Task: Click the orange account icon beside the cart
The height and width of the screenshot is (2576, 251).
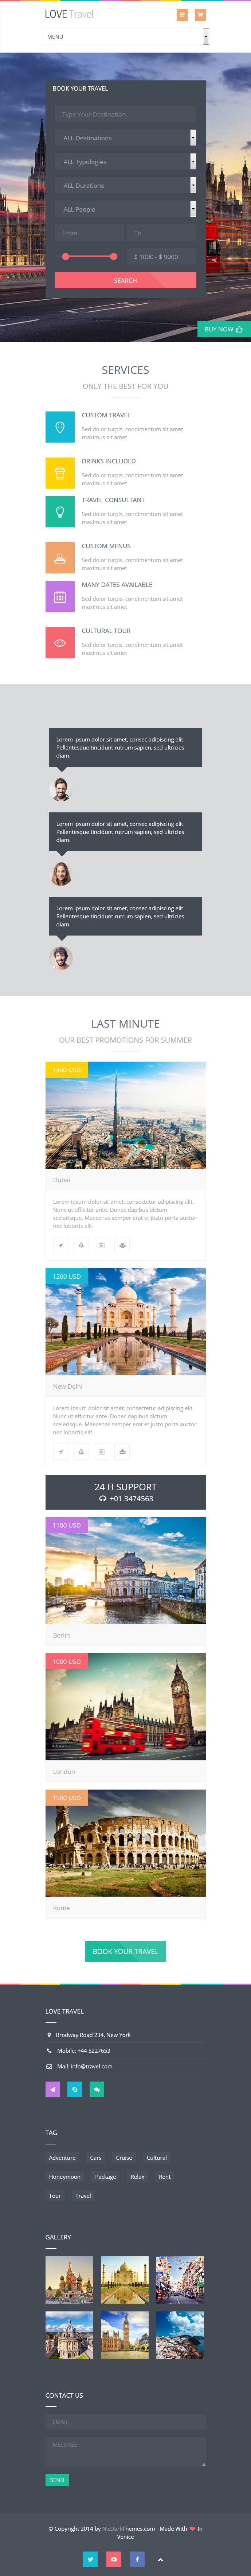Action: 182,15
